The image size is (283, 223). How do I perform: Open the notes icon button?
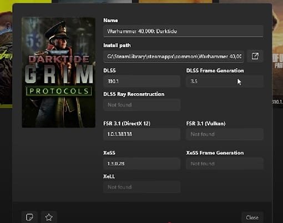(29, 217)
